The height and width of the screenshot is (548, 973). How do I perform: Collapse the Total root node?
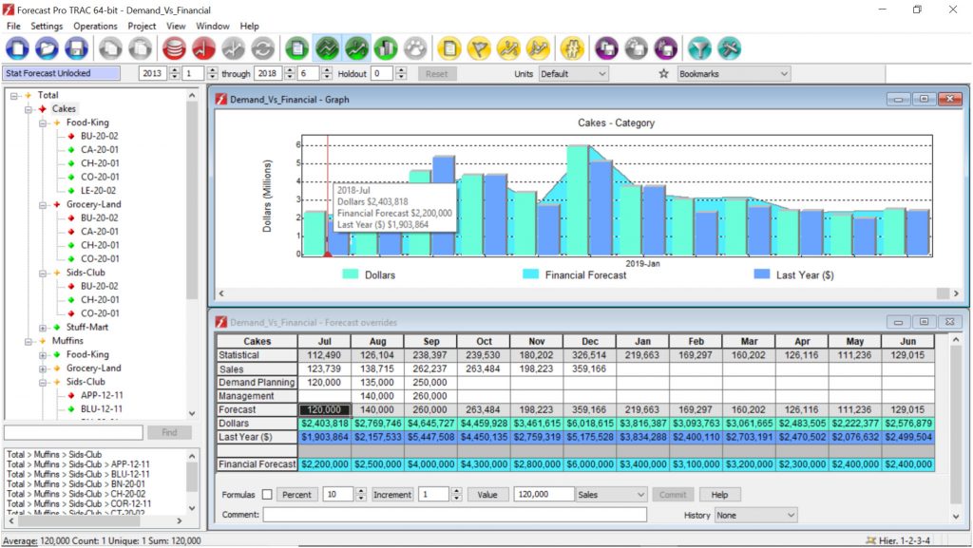click(13, 96)
